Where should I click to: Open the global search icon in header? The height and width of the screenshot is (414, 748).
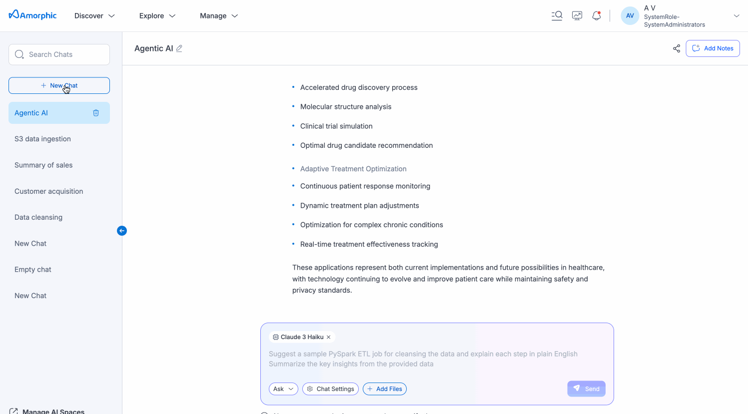pyautogui.click(x=557, y=15)
